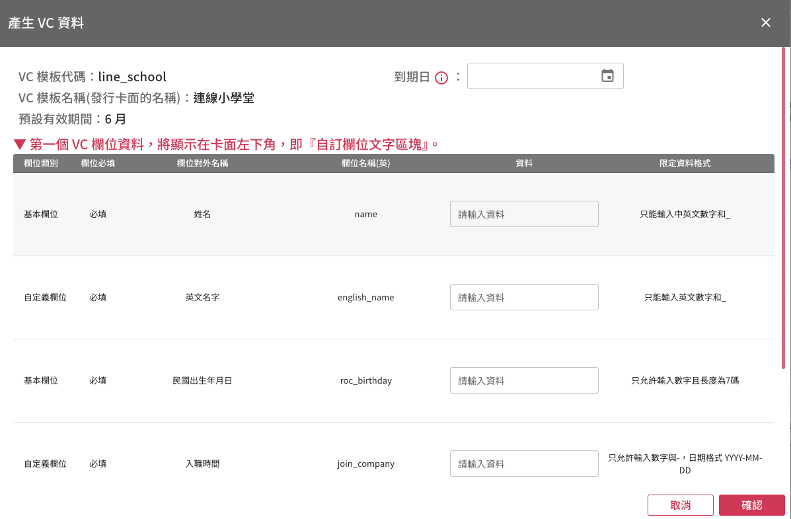Image resolution: width=791 pixels, height=519 pixels.
Task: Open the calendar picker for 到期日
Action: click(607, 76)
